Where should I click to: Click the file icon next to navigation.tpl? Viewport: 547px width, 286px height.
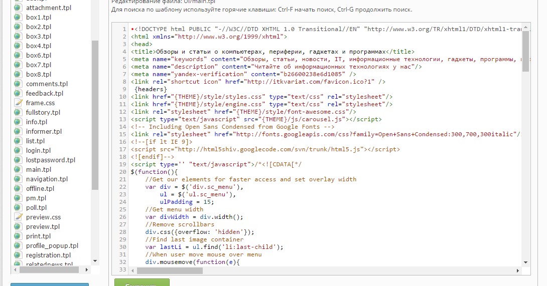18,179
